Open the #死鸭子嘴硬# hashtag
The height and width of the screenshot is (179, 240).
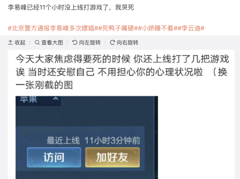click(x=118, y=28)
